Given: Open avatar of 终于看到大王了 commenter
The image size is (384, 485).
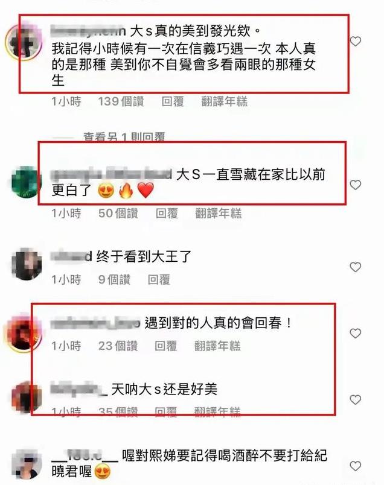Looking at the screenshot, I should tap(27, 264).
